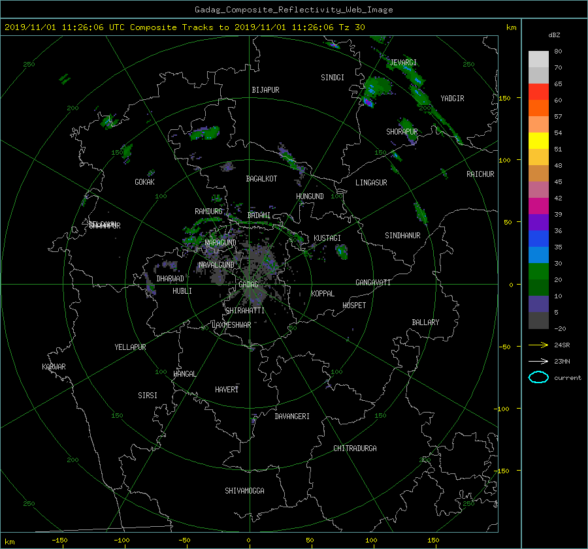Click the GADAG radar center label
This screenshot has width=588, height=549.
click(x=248, y=285)
